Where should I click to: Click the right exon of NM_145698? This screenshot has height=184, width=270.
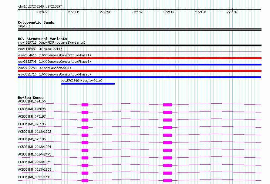click(x=167, y=112)
